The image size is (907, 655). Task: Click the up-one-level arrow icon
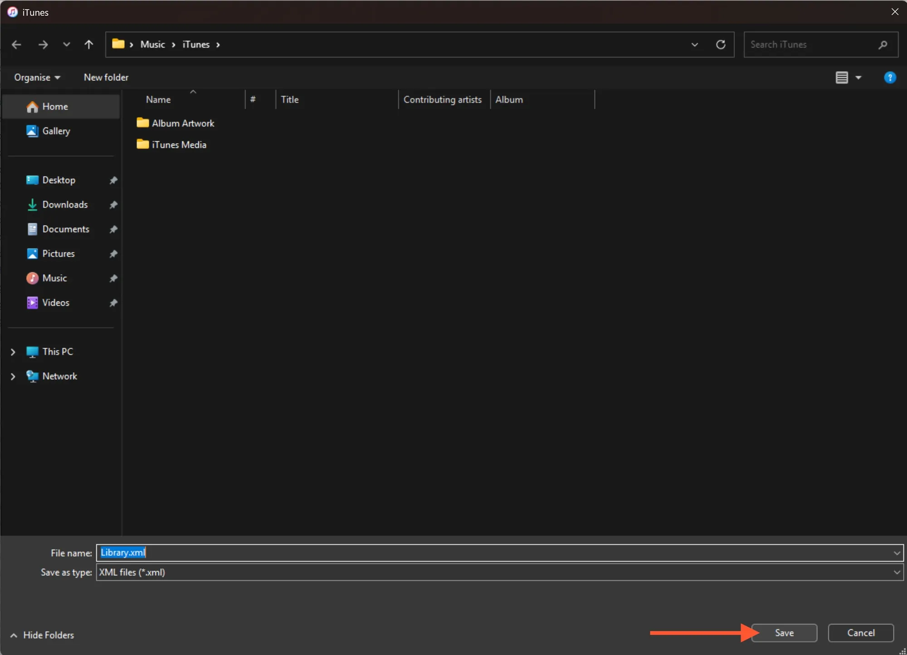(x=89, y=44)
